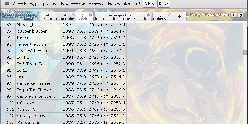Image resolution: width=248 pixels, height=124 pixels.
Task: Switch to the Teambuilder tab
Action: click(65, 17)
